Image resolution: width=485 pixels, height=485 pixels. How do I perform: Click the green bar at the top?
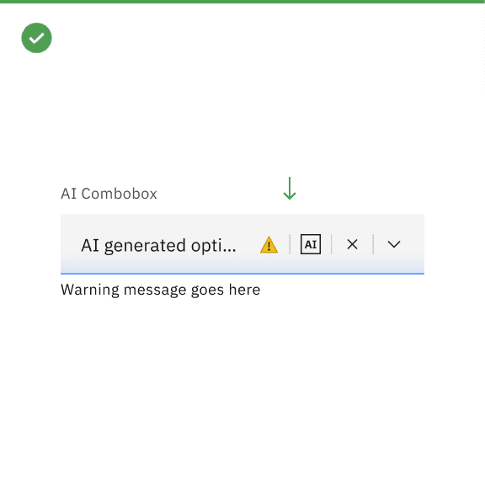pyautogui.click(x=242, y=2)
